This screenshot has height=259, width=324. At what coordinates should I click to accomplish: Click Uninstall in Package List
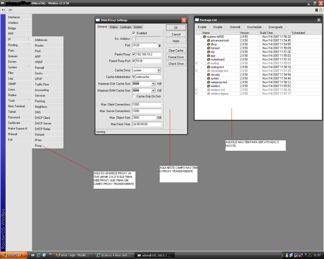pos(235,27)
